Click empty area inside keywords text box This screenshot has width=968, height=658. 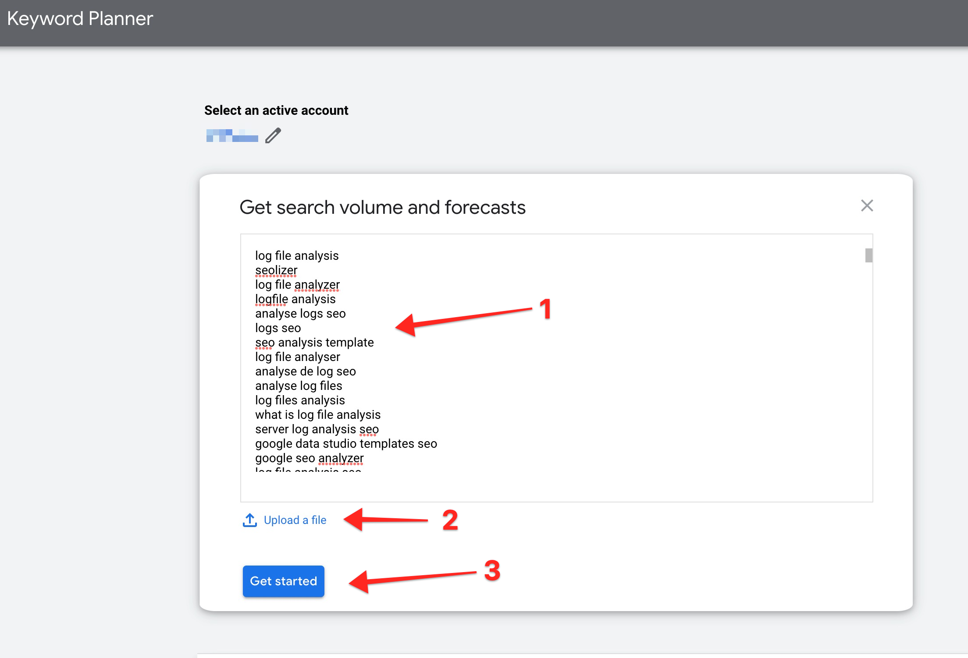click(x=614, y=372)
